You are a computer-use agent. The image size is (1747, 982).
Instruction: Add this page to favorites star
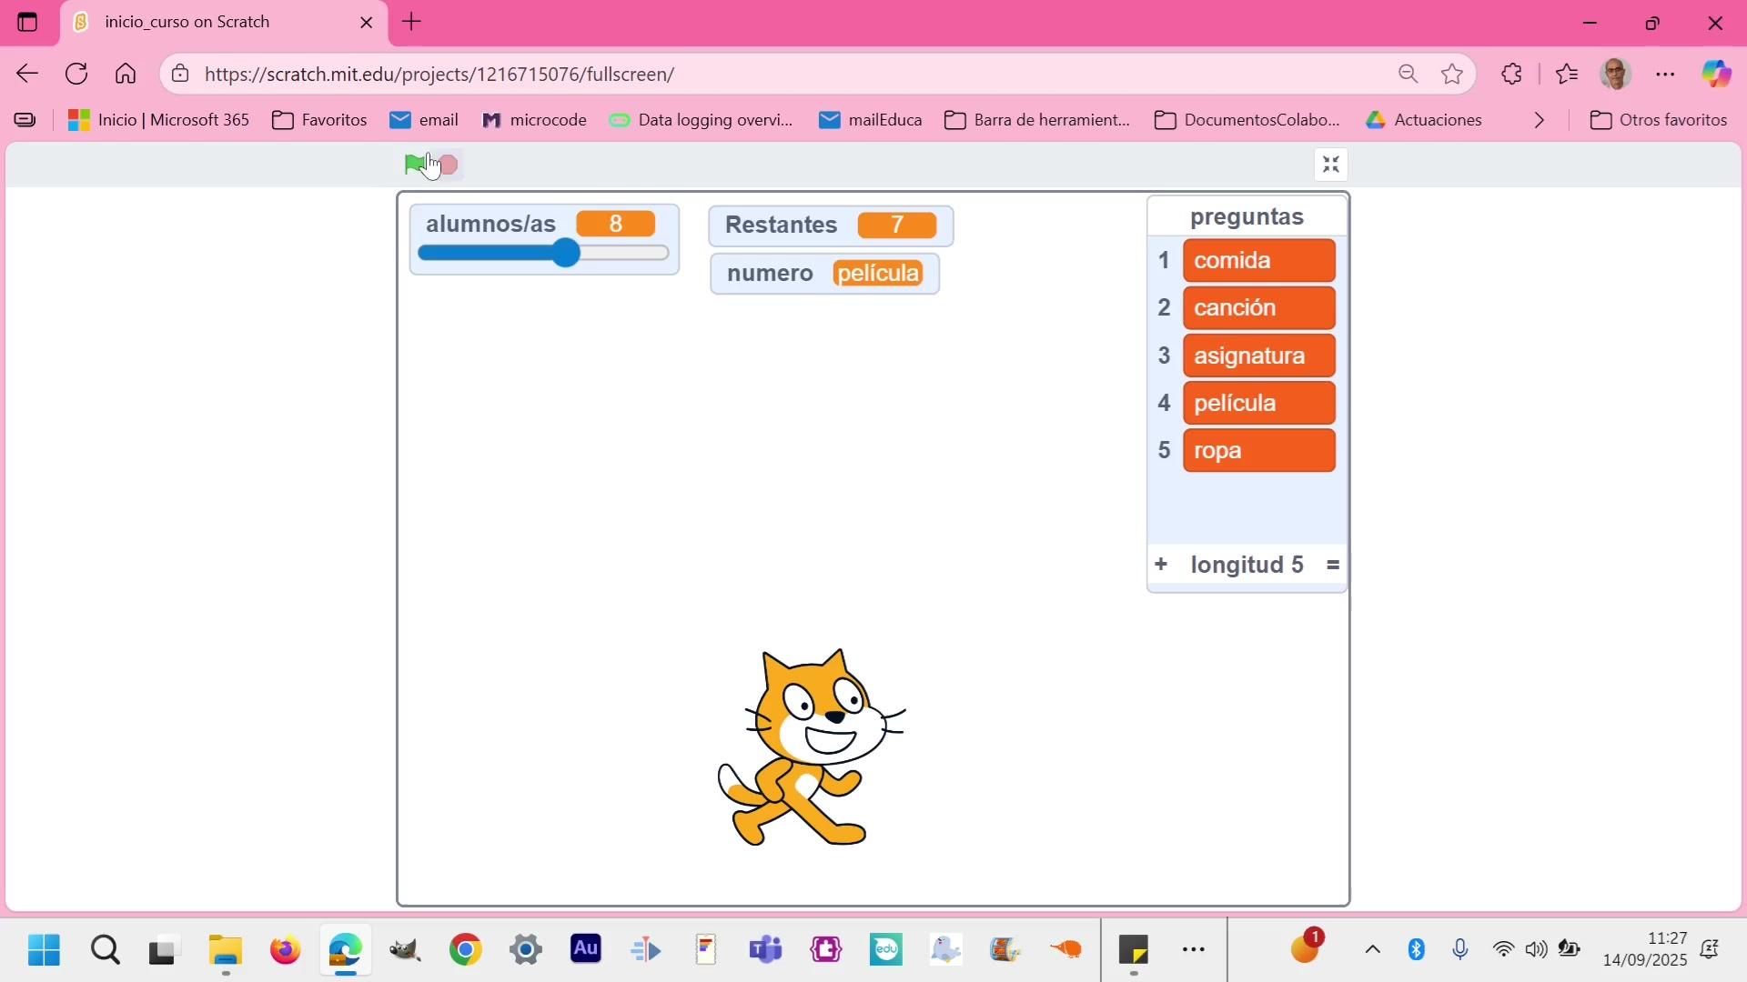coord(1452,74)
